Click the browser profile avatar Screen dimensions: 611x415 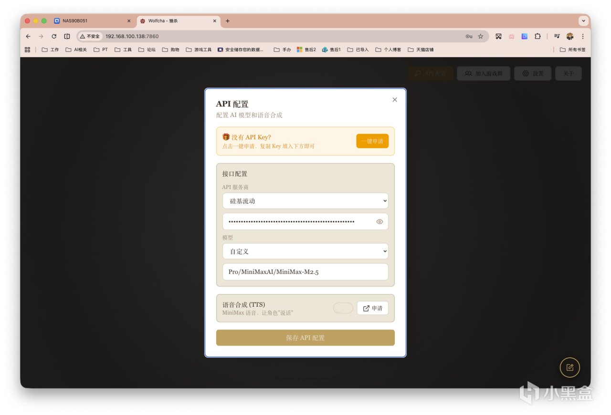[x=569, y=36]
